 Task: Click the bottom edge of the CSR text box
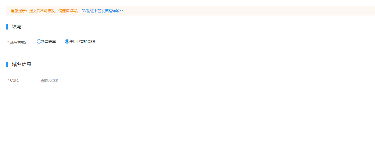147,137
